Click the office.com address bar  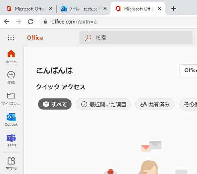point(118,22)
